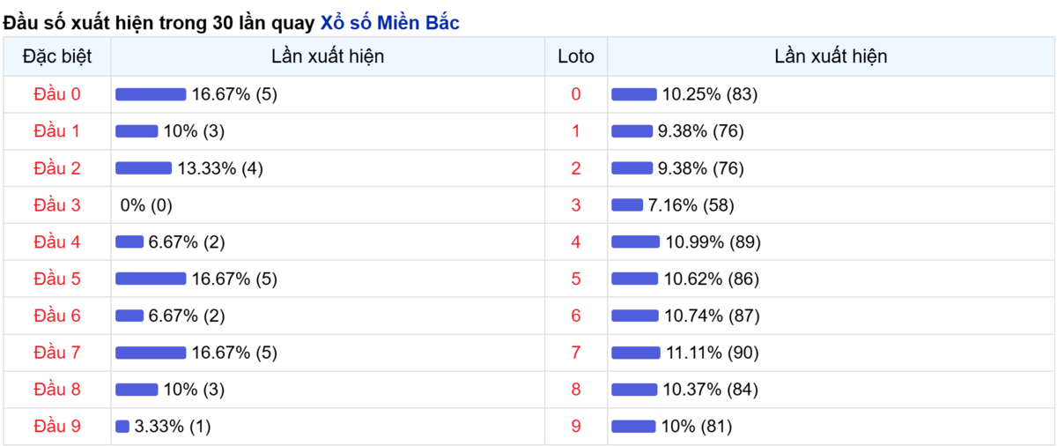Click the Đầu 2 row label

57,168
